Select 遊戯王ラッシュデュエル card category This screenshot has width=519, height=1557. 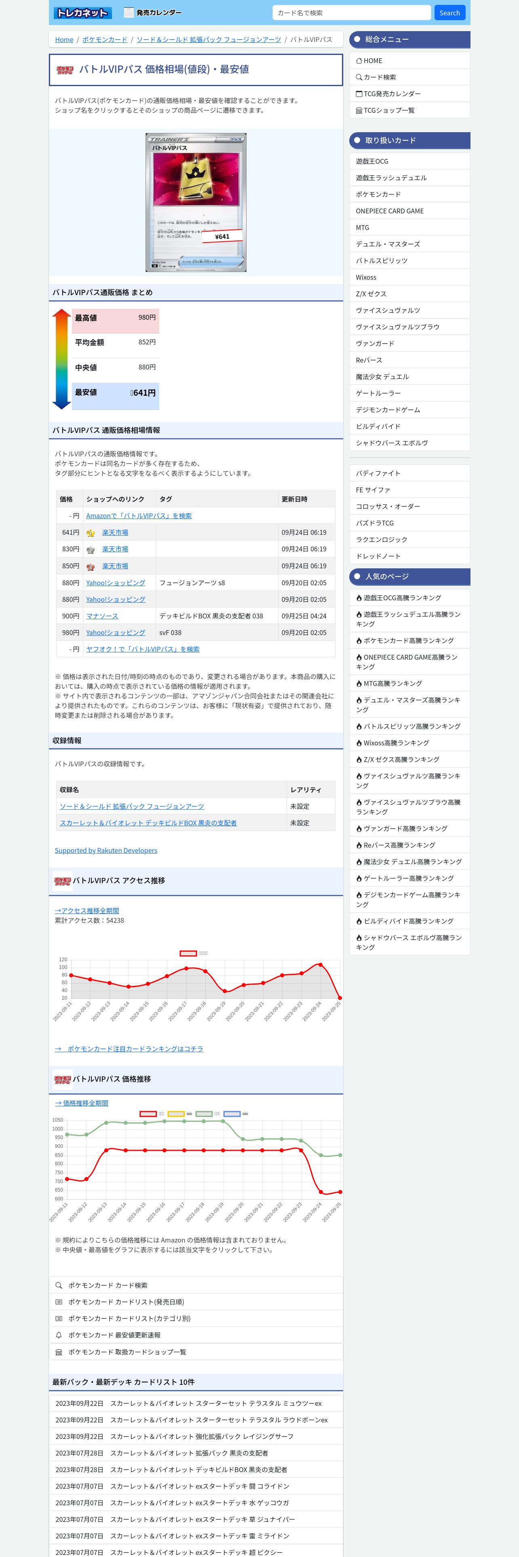click(409, 178)
